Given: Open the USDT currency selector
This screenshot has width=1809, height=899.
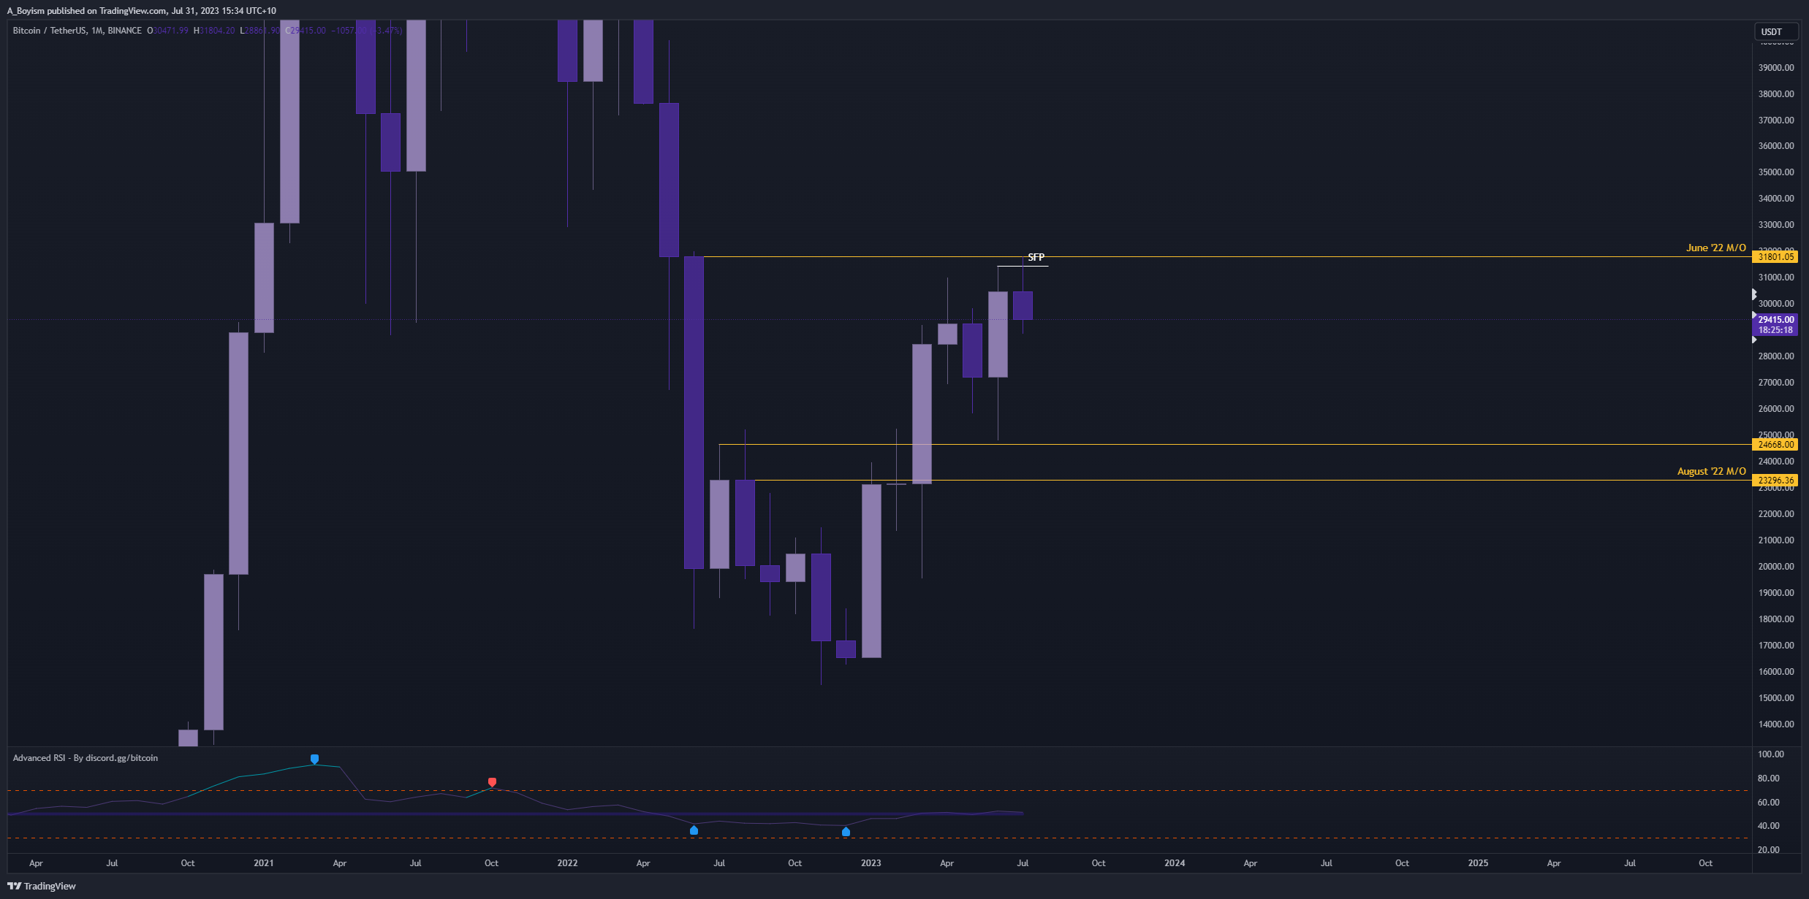Looking at the screenshot, I should click(x=1775, y=31).
